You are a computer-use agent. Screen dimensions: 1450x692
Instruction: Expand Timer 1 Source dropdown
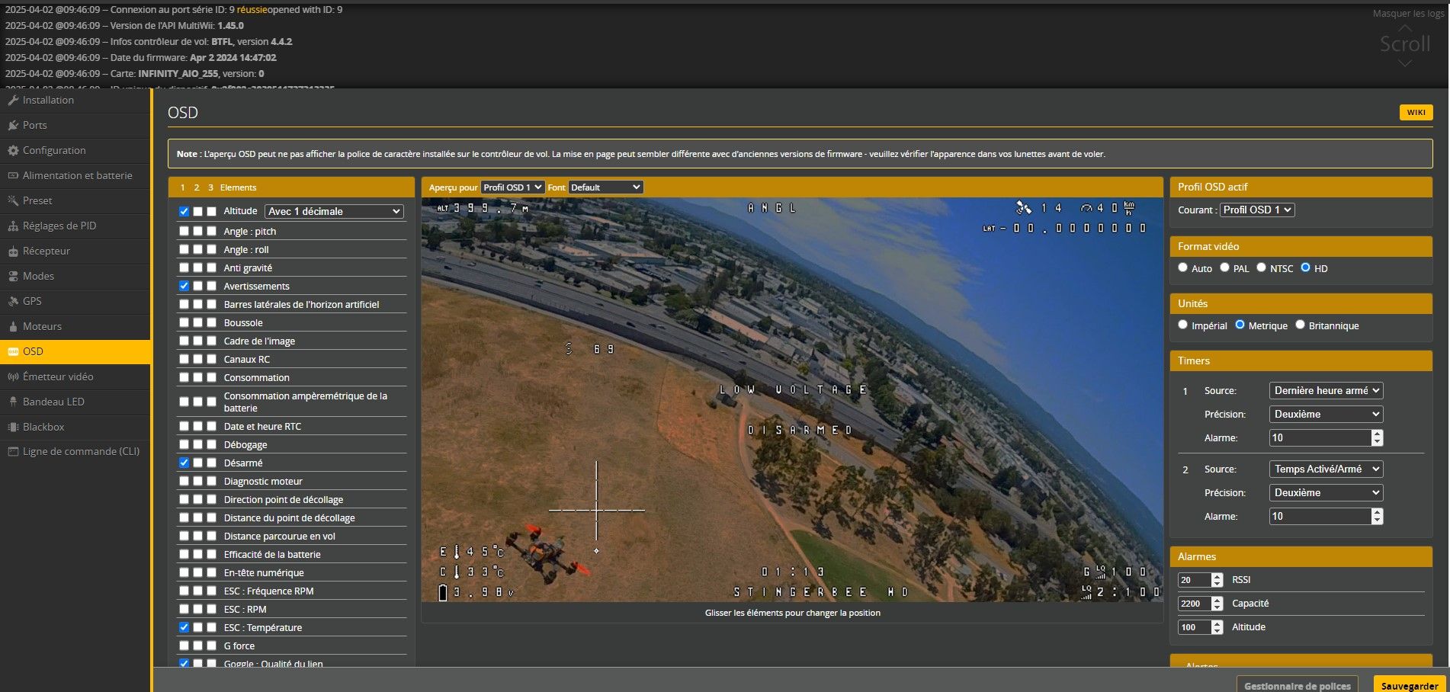(x=1326, y=390)
